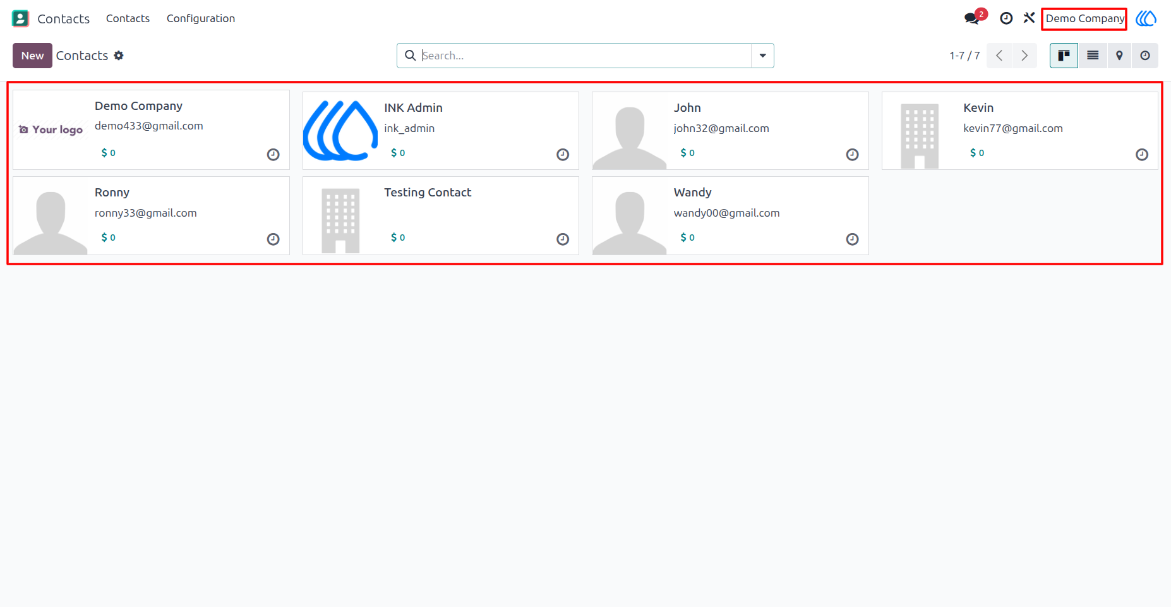Click the ink_admin text on INK Admin card
Image resolution: width=1171 pixels, height=607 pixels.
pyautogui.click(x=409, y=128)
